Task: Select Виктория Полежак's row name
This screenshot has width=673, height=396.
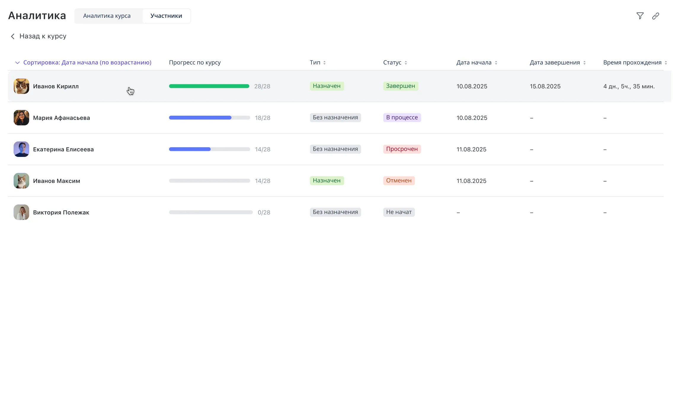Action: click(61, 213)
